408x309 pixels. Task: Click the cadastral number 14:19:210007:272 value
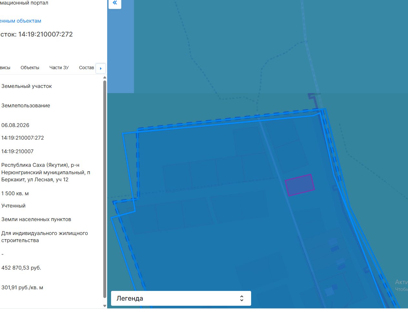pyautogui.click(x=23, y=138)
